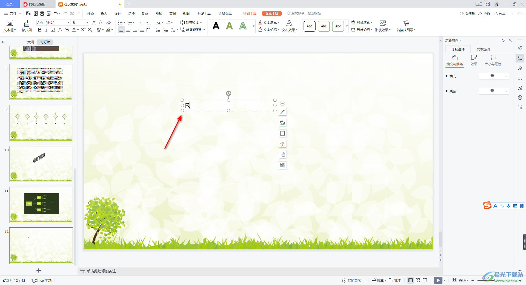Screen dimensions: 526x285
Task: Click the 文本效果 button
Action: click(289, 26)
